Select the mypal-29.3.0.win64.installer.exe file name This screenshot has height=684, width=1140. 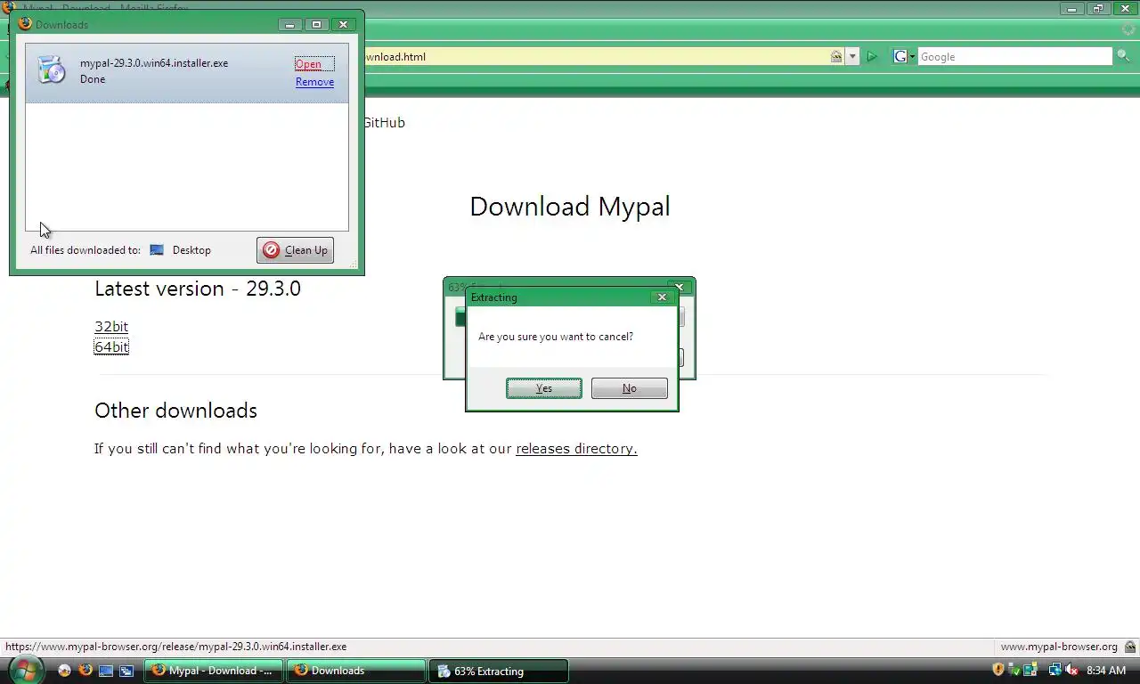coord(154,63)
